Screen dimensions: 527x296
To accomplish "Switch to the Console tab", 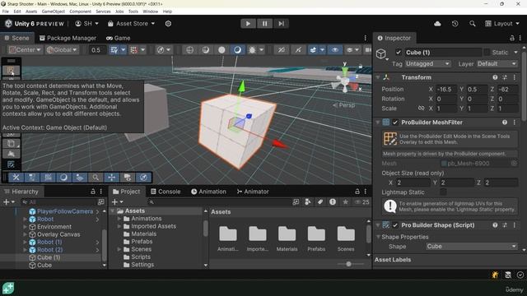I will point(166,192).
